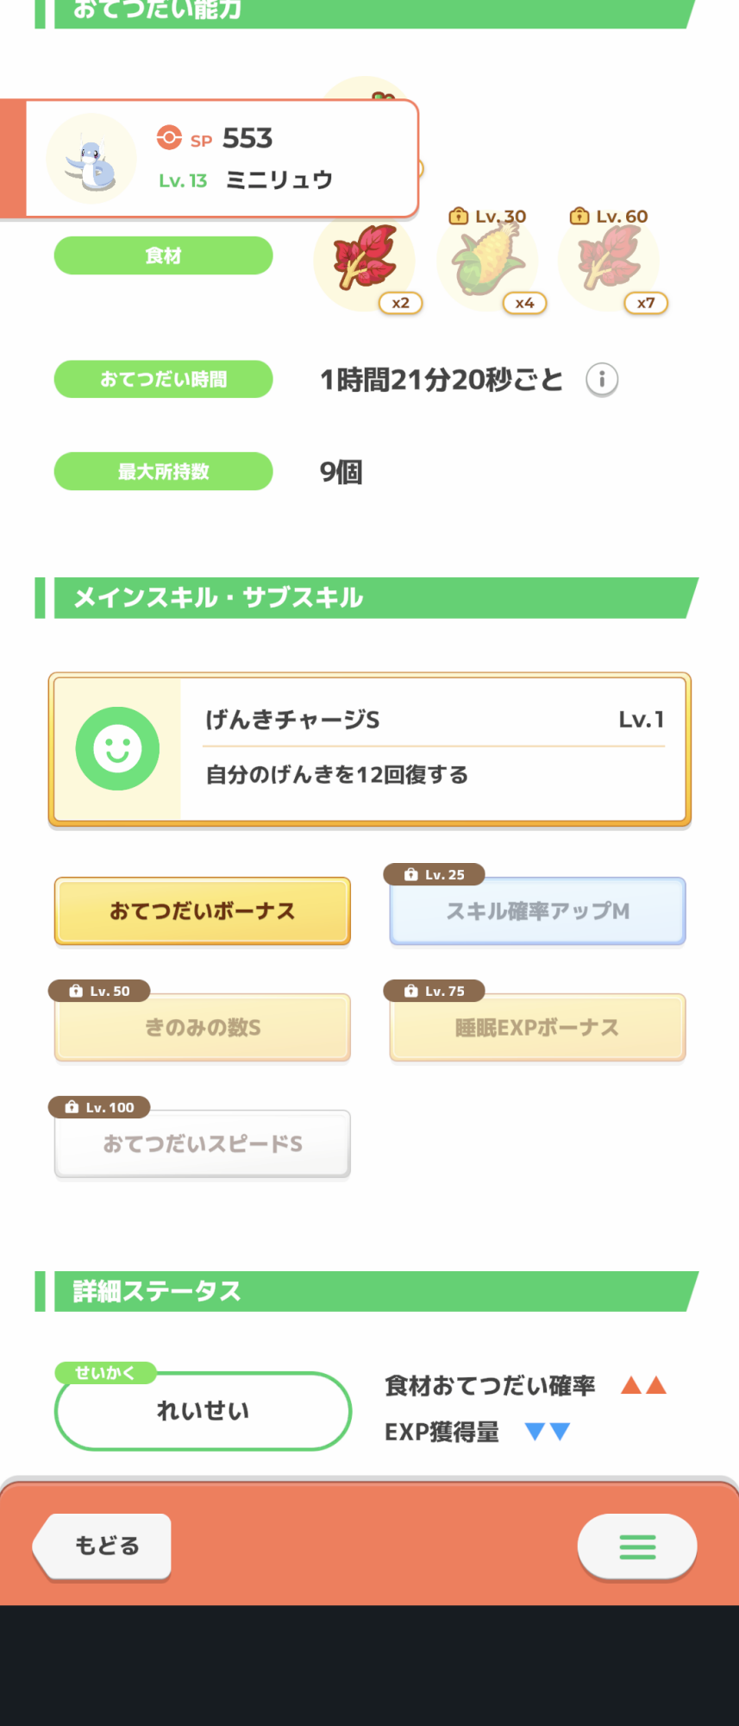The width and height of the screenshot is (739, 1726).
Task: Open locked 睡眠EXPボーナス sub skill
Action: 537,1028
